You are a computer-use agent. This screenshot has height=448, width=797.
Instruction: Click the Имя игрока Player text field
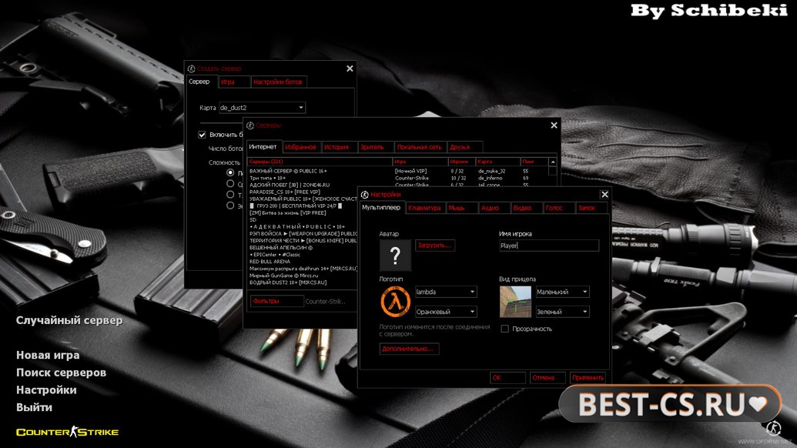(549, 246)
